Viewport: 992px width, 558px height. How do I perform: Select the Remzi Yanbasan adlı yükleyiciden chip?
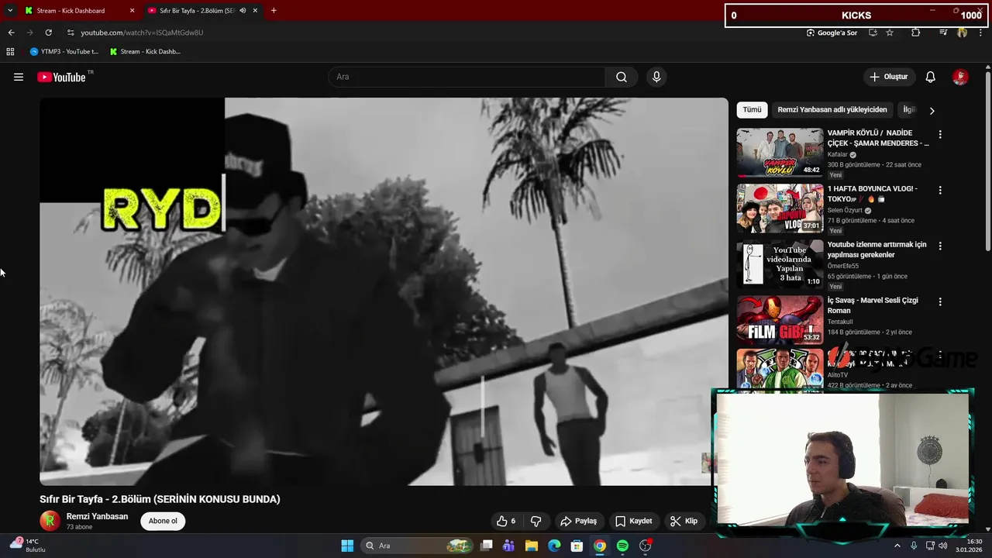tap(832, 110)
